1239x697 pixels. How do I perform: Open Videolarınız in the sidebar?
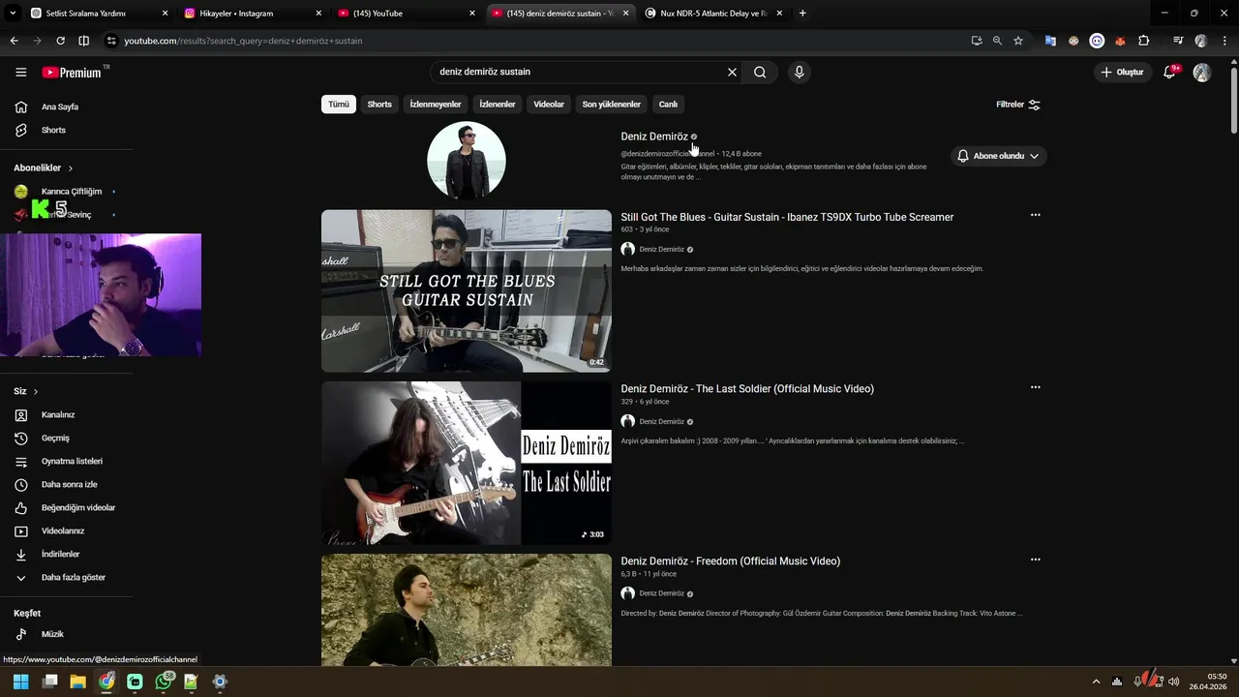63,530
